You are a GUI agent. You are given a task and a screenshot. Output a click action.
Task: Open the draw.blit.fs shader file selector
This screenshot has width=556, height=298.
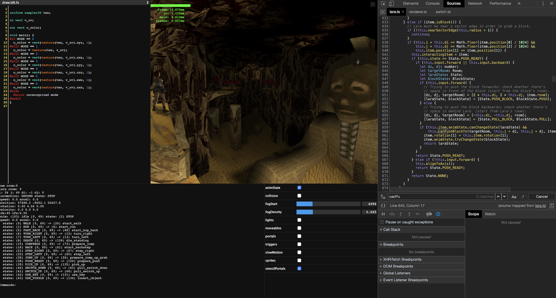coord(75,2)
